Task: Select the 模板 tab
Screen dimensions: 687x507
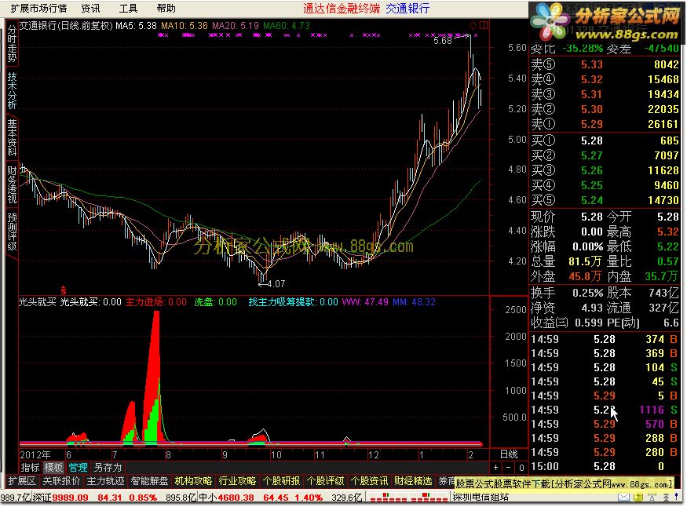Action: click(53, 467)
